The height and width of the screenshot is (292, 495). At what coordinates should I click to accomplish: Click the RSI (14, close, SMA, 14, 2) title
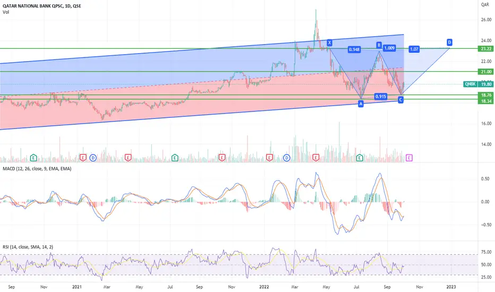28,247
